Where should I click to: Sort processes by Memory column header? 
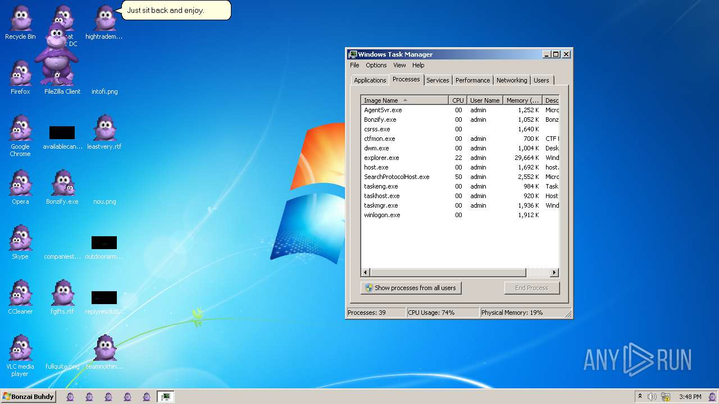pos(522,100)
